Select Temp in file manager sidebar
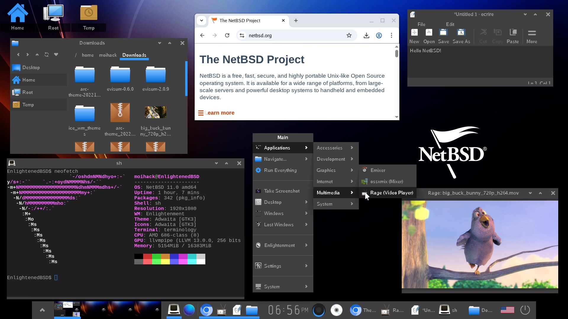 tap(38, 105)
